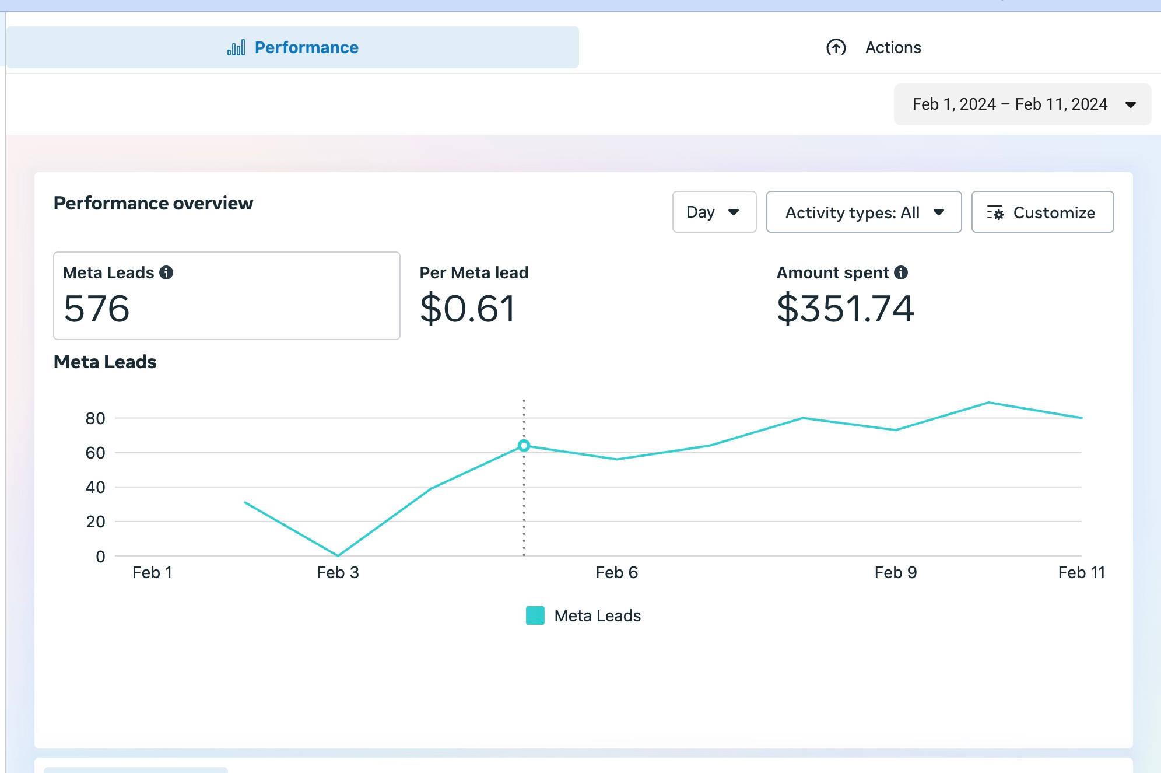Screen dimensions: 1161x773
Task: Click the Amount spent $351.74 figure
Action: pyautogui.click(x=846, y=309)
